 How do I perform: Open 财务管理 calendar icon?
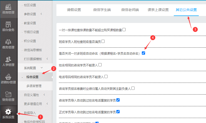[8, 94]
